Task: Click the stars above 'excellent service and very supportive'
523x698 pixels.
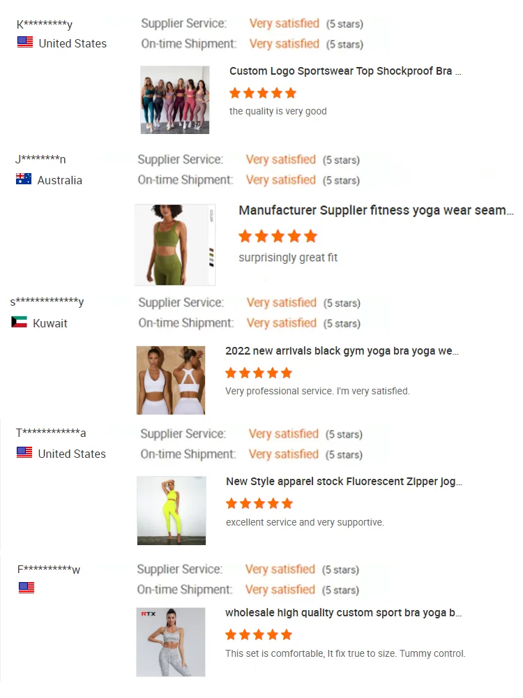Action: coord(259,503)
